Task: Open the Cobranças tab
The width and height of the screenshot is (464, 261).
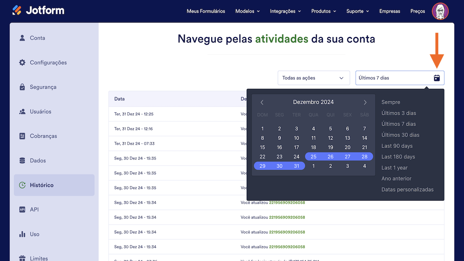Action: coord(54,136)
